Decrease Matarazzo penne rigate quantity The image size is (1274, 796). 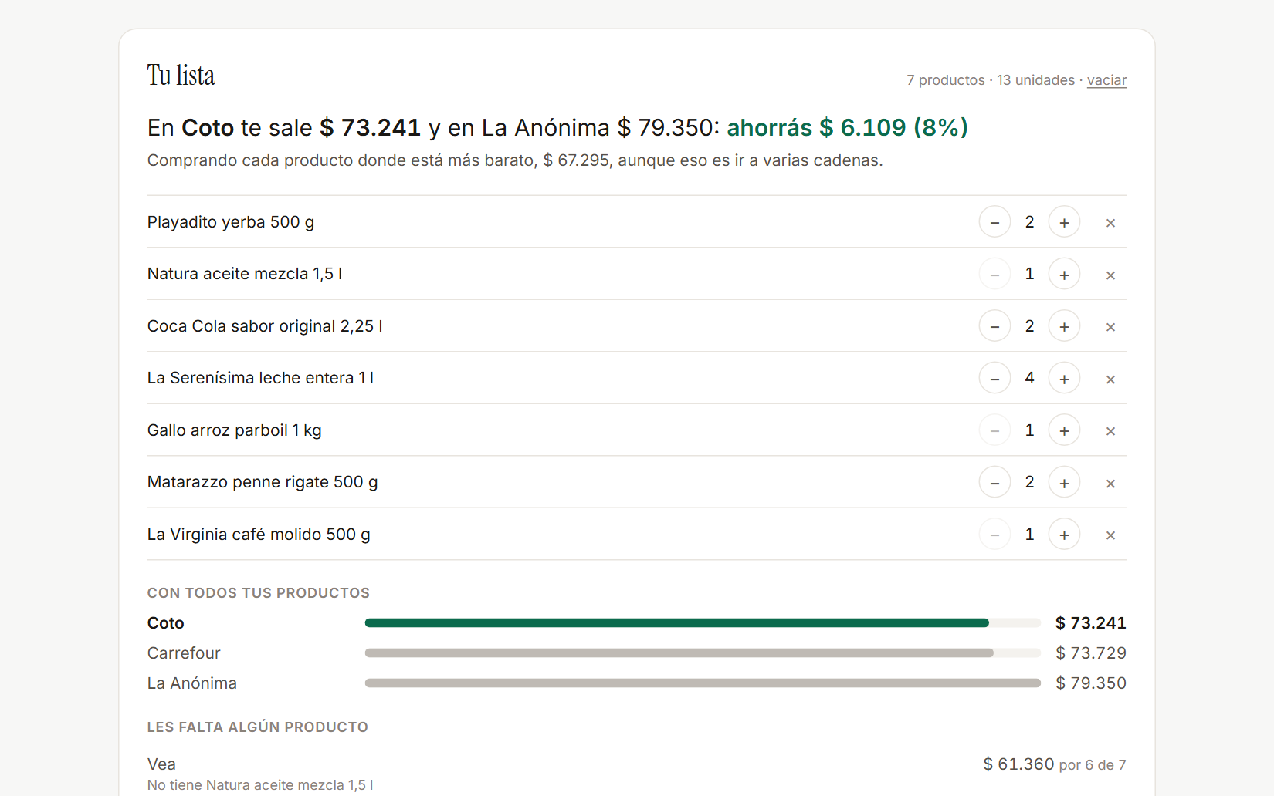pos(994,483)
